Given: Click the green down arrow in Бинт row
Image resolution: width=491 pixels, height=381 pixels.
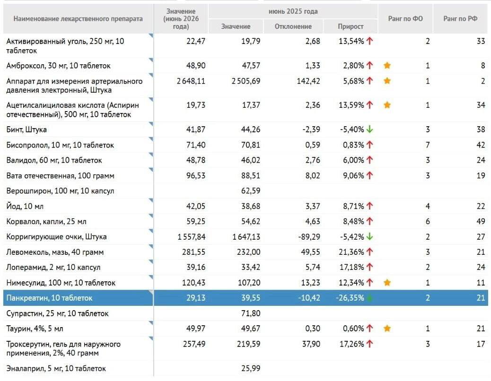Looking at the screenshot, I should click(370, 129).
